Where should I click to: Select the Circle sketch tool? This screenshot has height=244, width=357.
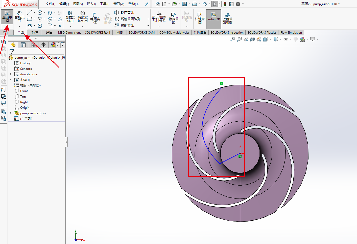pyautogui.click(x=40, y=12)
